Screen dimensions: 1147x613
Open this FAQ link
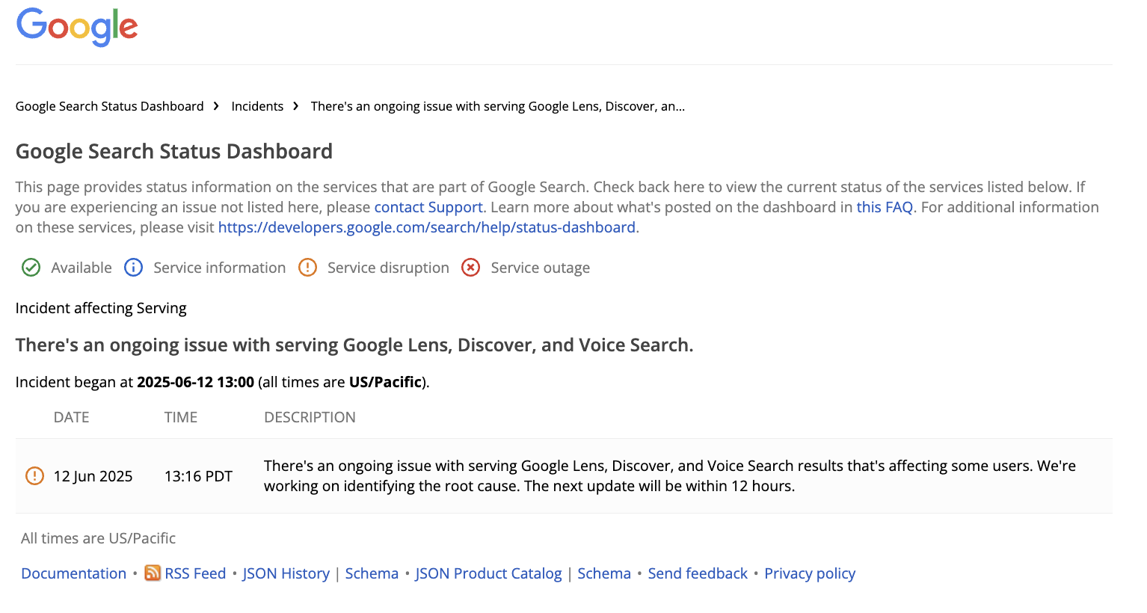point(884,207)
